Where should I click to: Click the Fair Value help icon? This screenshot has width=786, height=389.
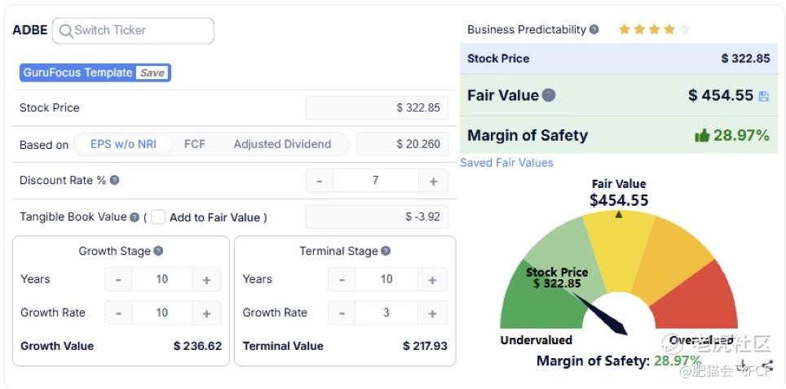point(549,95)
